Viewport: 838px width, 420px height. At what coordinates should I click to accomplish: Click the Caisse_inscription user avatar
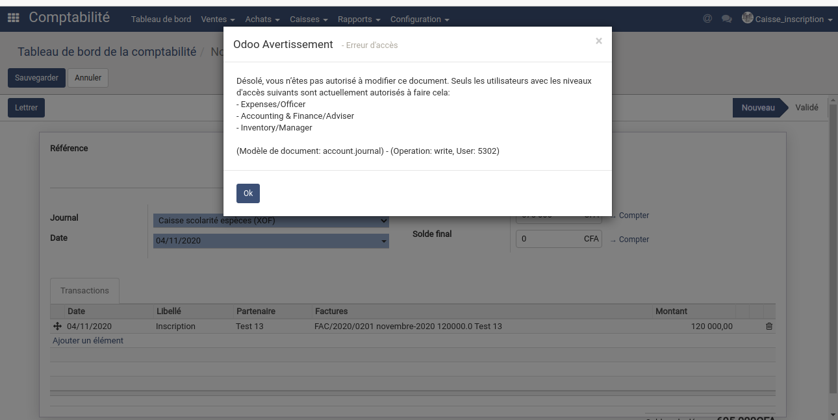coord(748,18)
